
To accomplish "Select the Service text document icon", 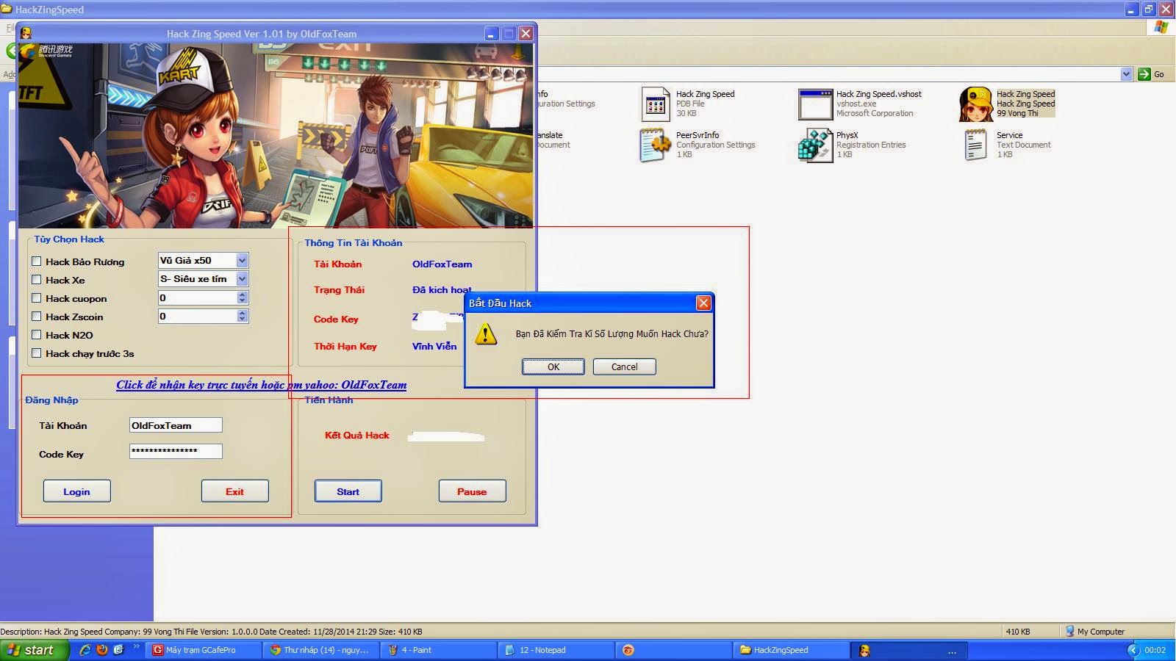I will pyautogui.click(x=975, y=145).
